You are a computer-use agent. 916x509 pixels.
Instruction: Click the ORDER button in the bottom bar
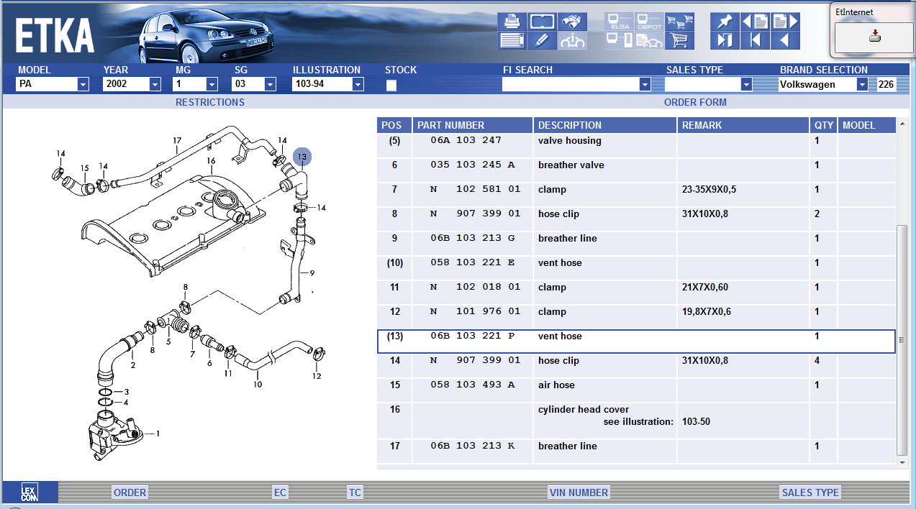pyautogui.click(x=130, y=492)
